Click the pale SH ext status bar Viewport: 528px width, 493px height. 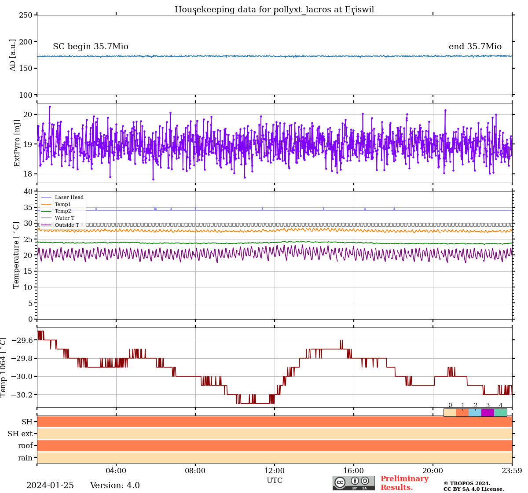275,434
